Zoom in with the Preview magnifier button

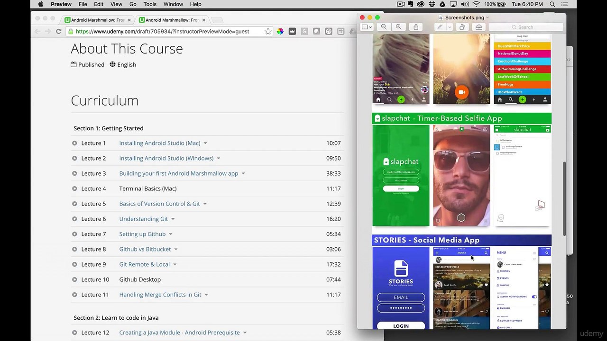click(x=399, y=27)
